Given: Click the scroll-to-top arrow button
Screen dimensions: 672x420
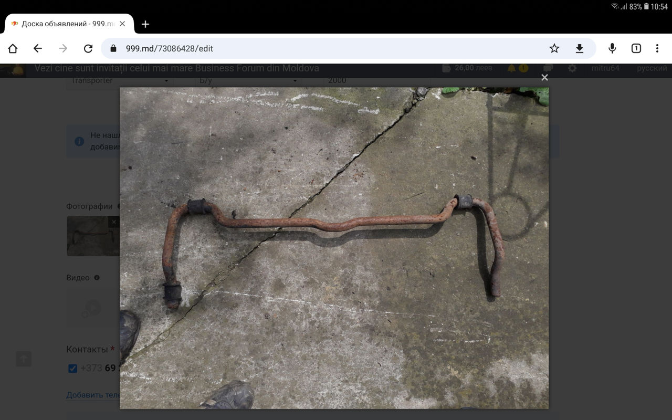Looking at the screenshot, I should pyautogui.click(x=24, y=359).
